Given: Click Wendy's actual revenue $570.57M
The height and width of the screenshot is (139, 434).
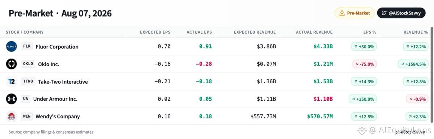Looking at the screenshot, I should click(320, 116).
